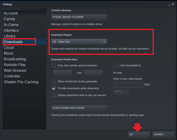Check the Limit bandwidth to box
The height and width of the screenshot is (140, 177).
pos(116,65)
